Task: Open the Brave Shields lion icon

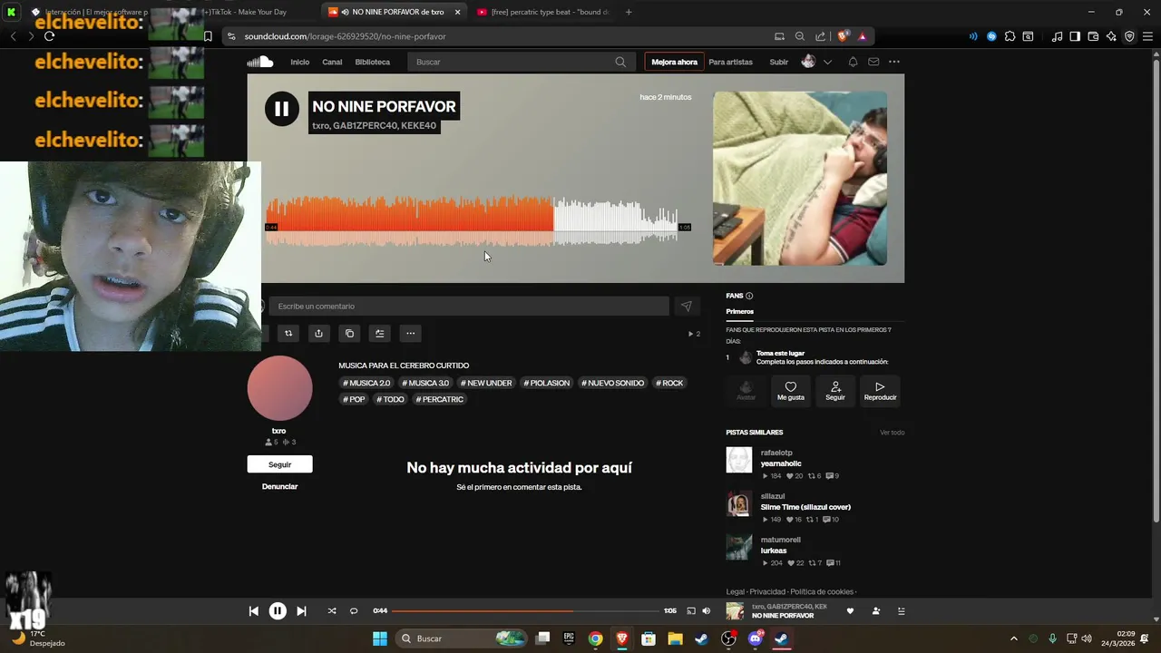Action: (843, 36)
